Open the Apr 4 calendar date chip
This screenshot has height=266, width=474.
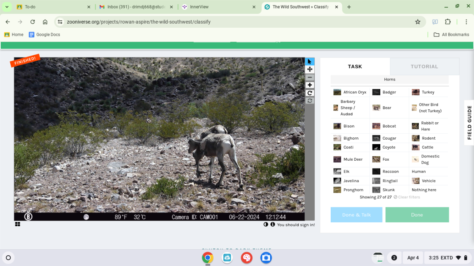click(413, 258)
